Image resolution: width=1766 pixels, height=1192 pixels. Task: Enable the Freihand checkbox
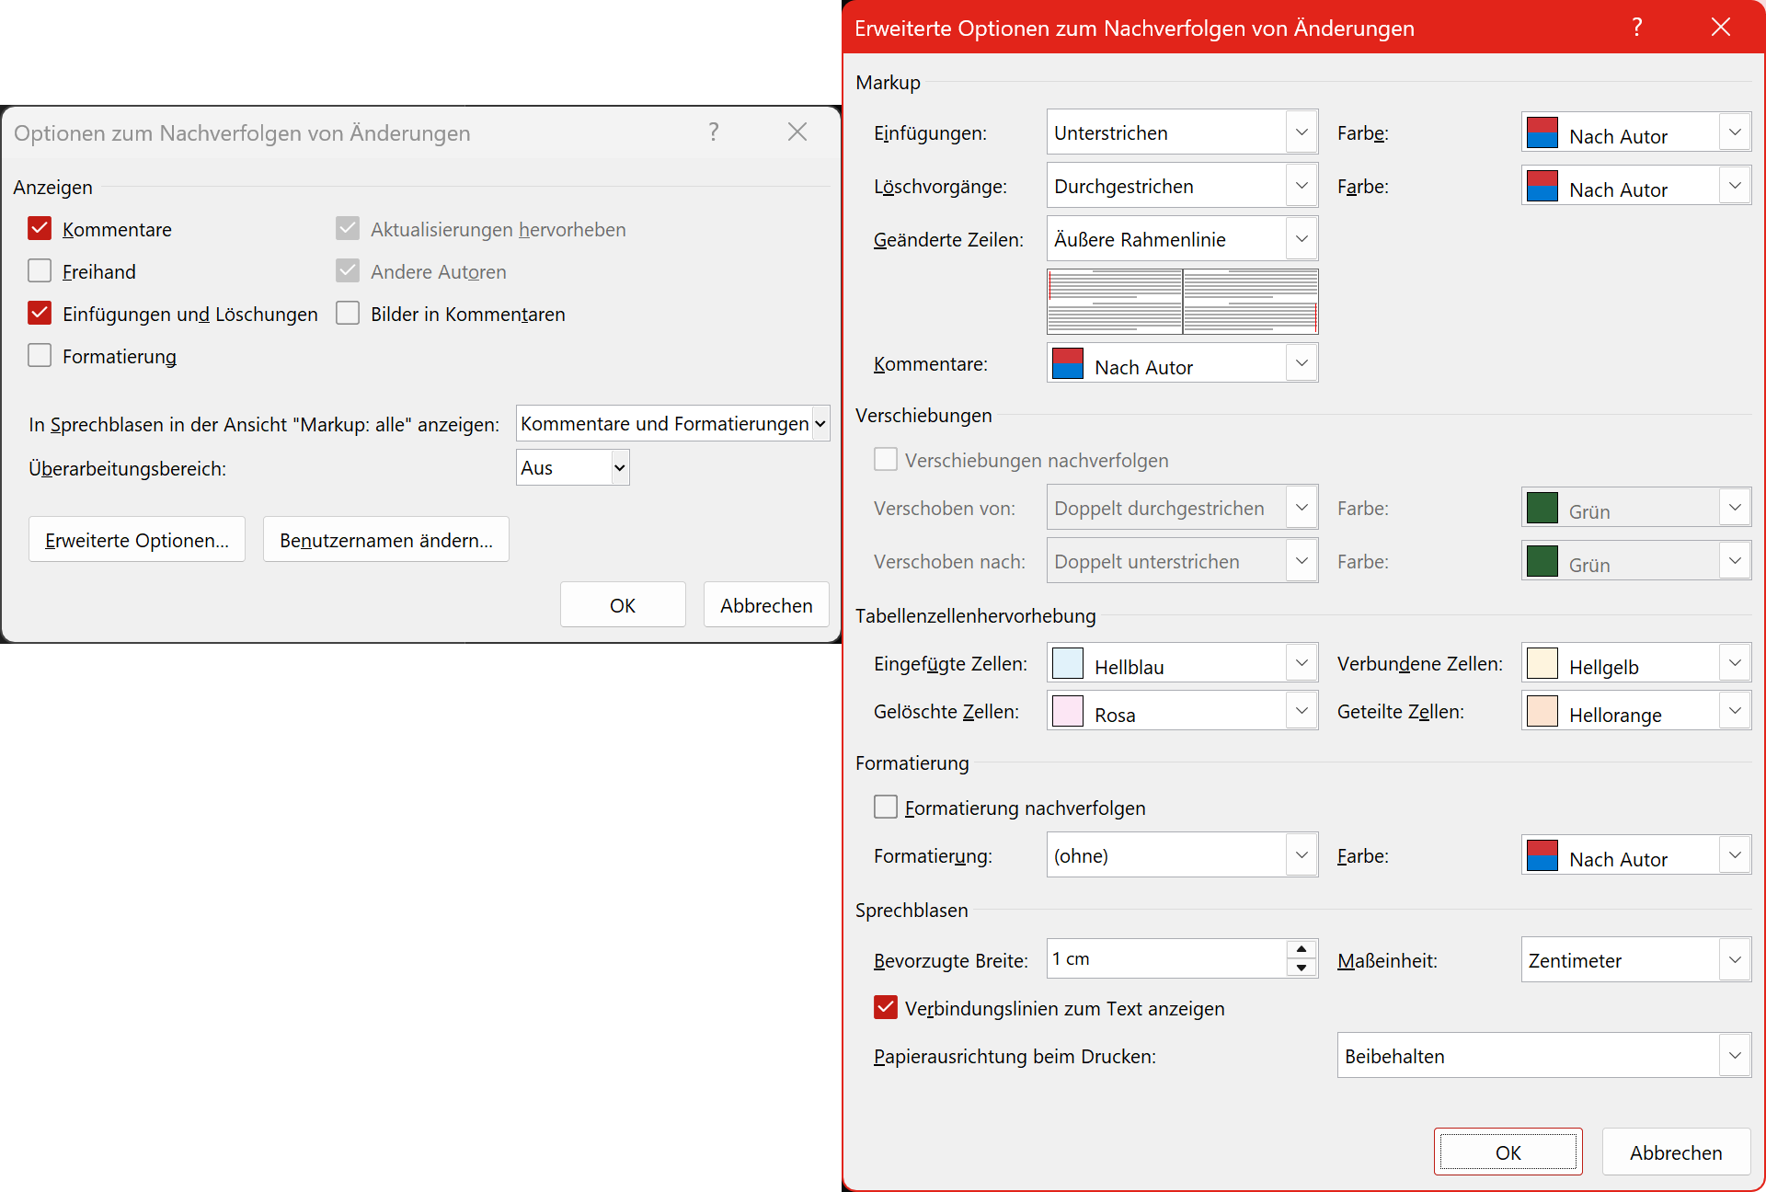coord(40,271)
